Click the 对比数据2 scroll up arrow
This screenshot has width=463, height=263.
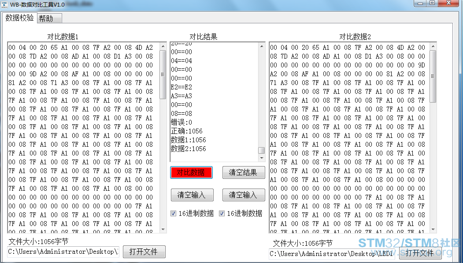click(433, 46)
